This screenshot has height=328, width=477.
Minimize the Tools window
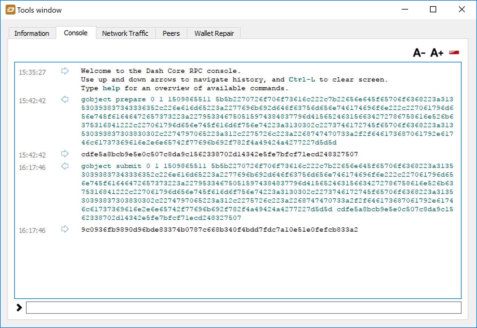(x=405, y=10)
